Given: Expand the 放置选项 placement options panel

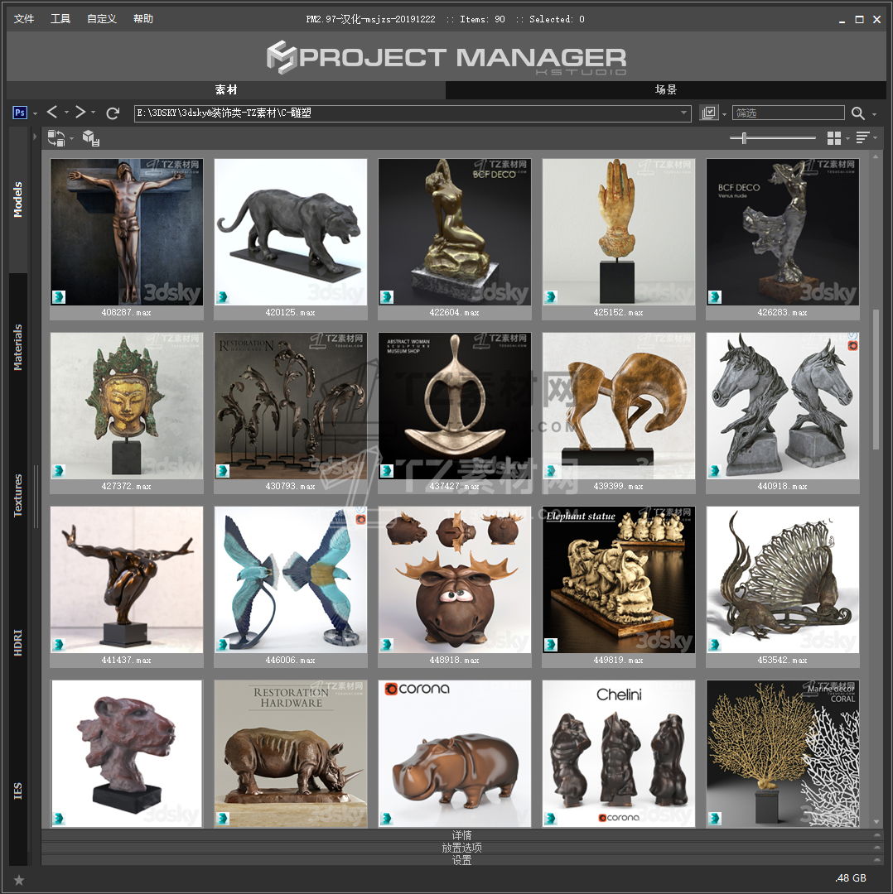Looking at the screenshot, I should [x=461, y=848].
